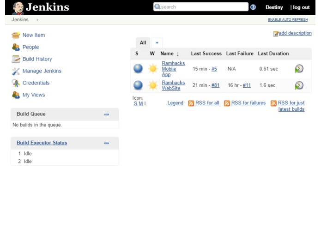Open RSS for failures link
The width and height of the screenshot is (321, 228).
248,103
